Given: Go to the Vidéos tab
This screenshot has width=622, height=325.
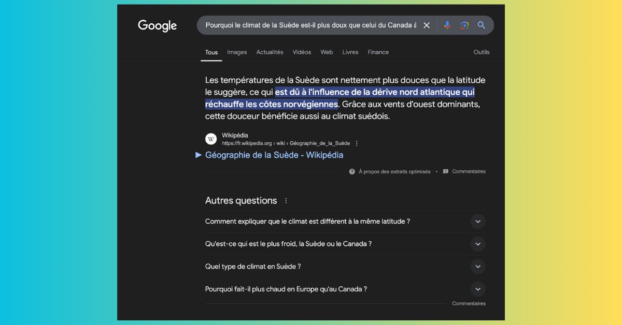Looking at the screenshot, I should 302,52.
